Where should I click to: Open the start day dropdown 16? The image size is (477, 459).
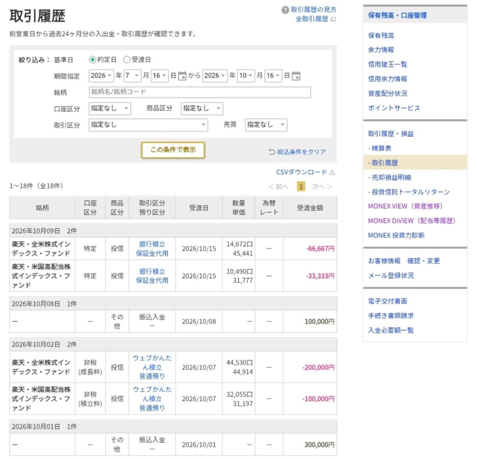(x=159, y=76)
